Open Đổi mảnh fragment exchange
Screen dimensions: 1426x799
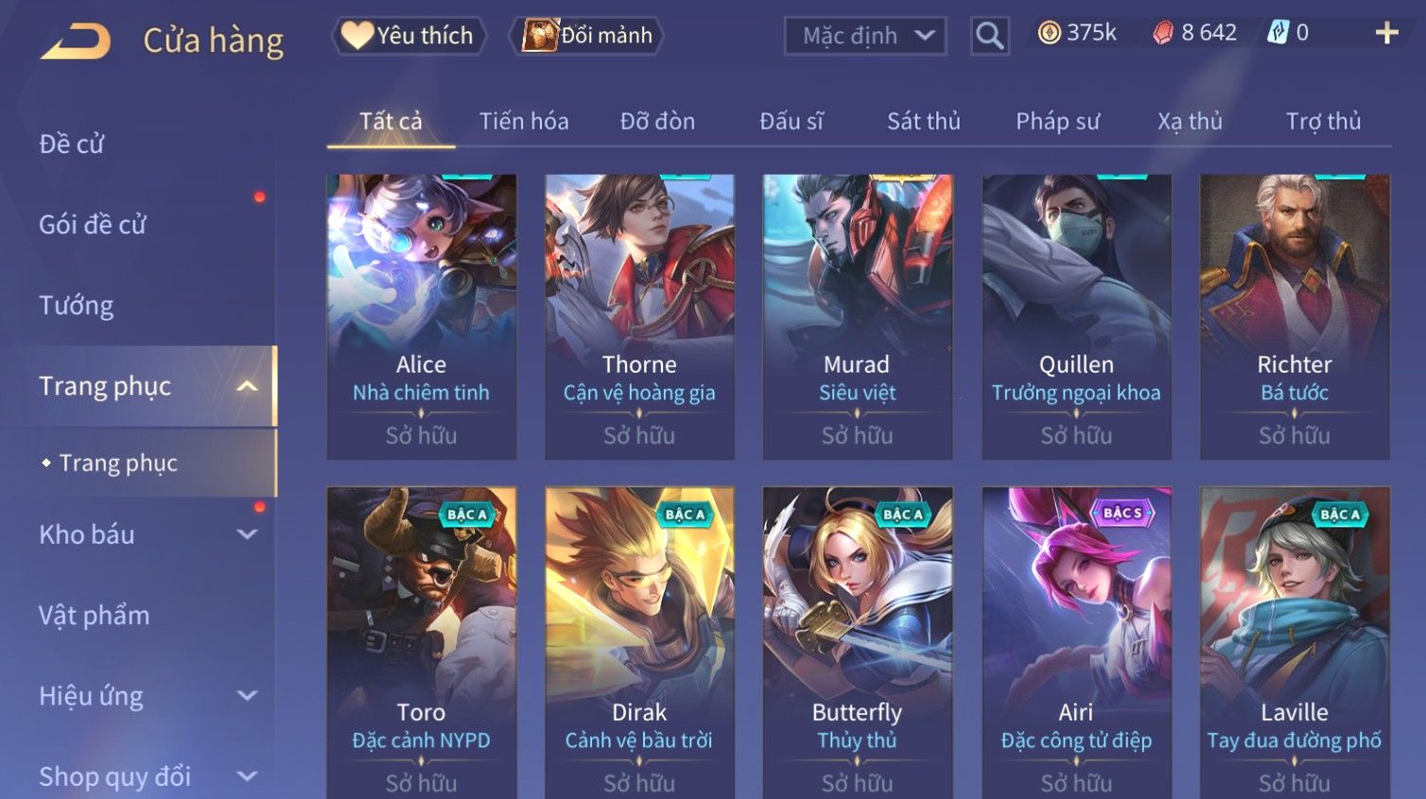[587, 36]
